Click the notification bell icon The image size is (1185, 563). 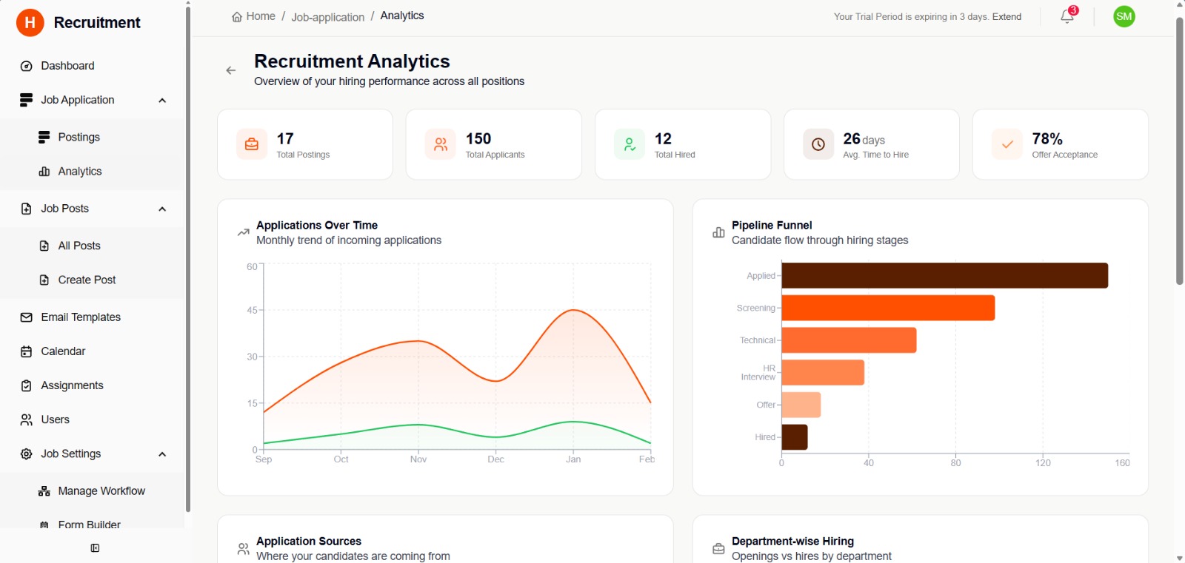(x=1066, y=16)
